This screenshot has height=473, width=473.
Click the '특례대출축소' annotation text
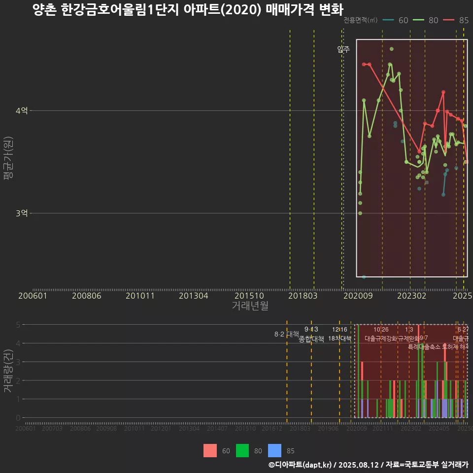click(x=424, y=347)
